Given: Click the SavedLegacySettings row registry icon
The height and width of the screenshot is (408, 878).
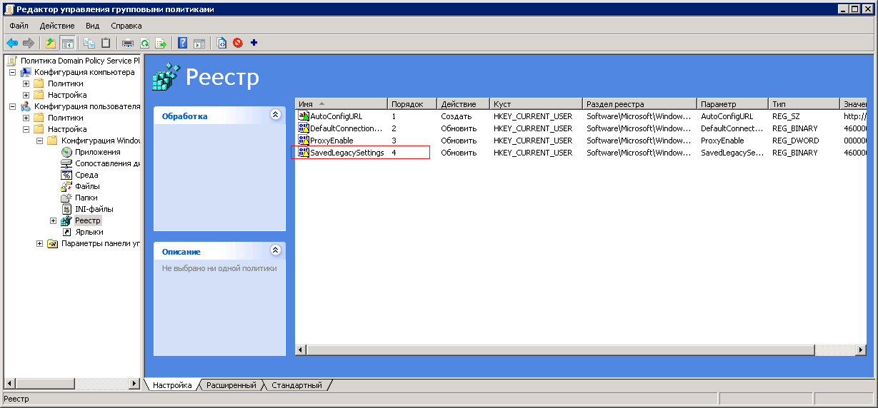Looking at the screenshot, I should click(304, 153).
